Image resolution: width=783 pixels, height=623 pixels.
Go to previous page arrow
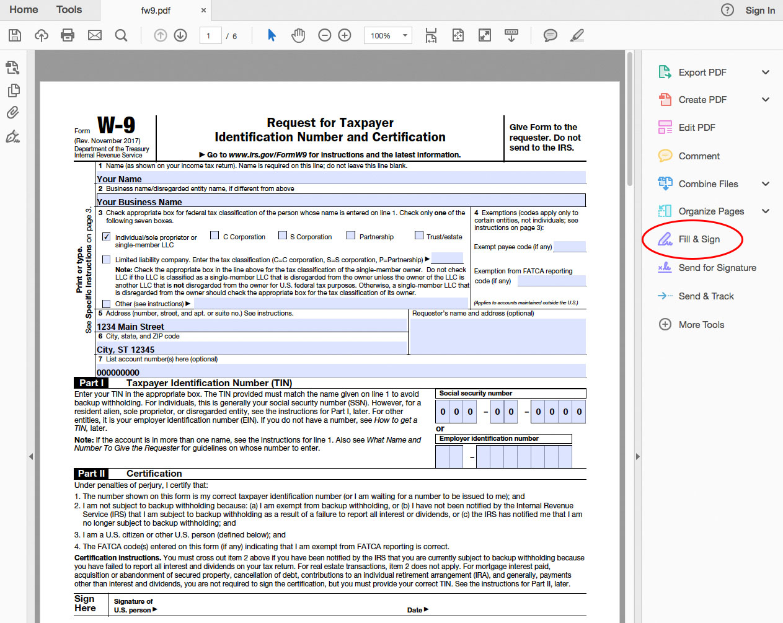[x=161, y=35]
